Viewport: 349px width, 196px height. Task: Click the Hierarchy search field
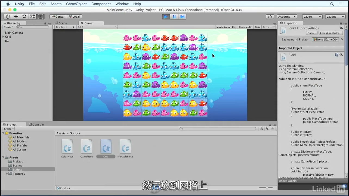tap(33, 27)
